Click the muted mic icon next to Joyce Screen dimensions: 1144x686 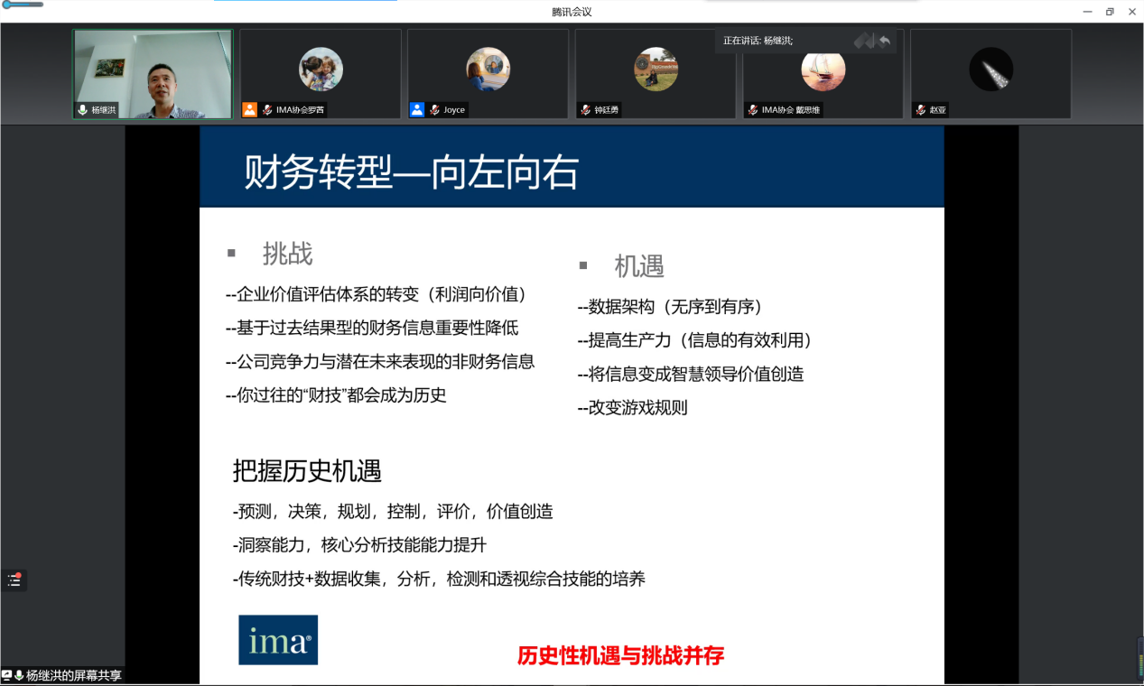tap(435, 110)
